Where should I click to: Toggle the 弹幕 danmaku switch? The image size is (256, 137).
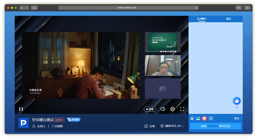[x=150, y=109]
